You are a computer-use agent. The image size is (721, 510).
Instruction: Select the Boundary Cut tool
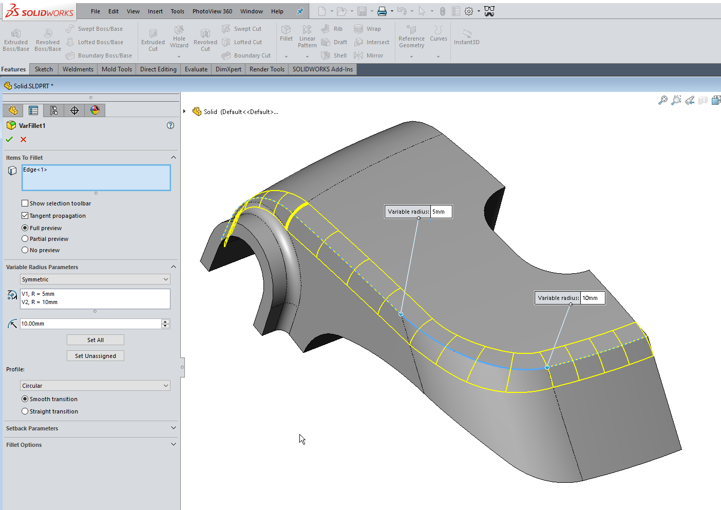tap(246, 55)
